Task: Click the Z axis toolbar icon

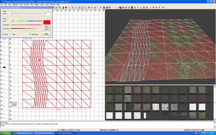Action: coord(85,8)
